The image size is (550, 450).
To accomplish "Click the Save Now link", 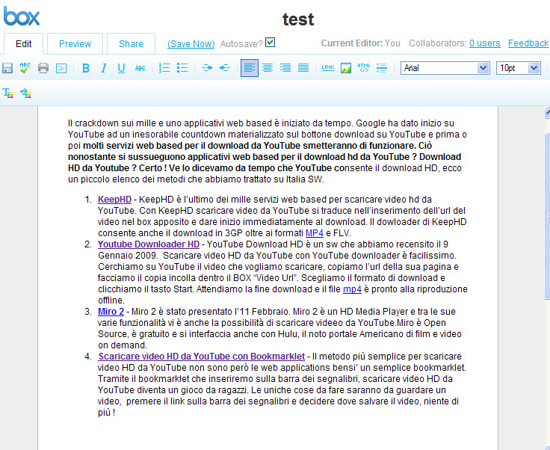I will (191, 44).
